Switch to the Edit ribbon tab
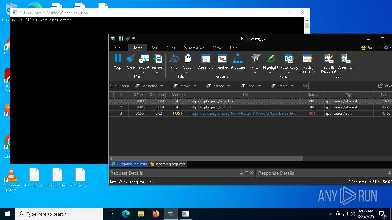This screenshot has width=392, height=220. pyautogui.click(x=154, y=48)
